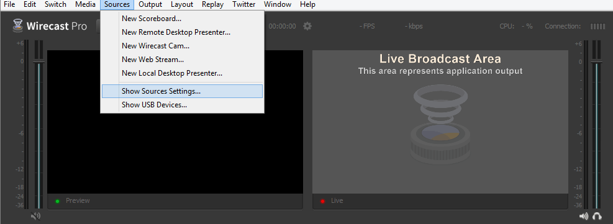This screenshot has width=613, height=224.
Task: Open the Edit menu
Action: click(x=30, y=5)
